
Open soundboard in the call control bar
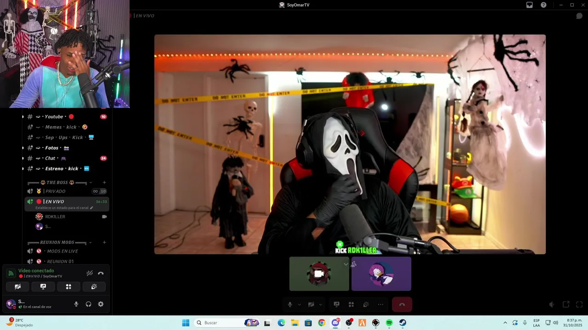coord(366,305)
